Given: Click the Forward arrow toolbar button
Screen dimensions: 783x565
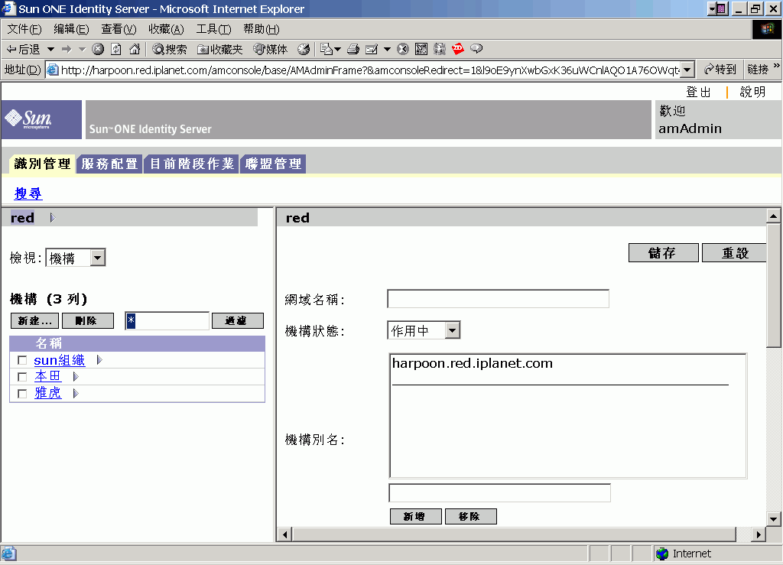Looking at the screenshot, I should [67, 49].
